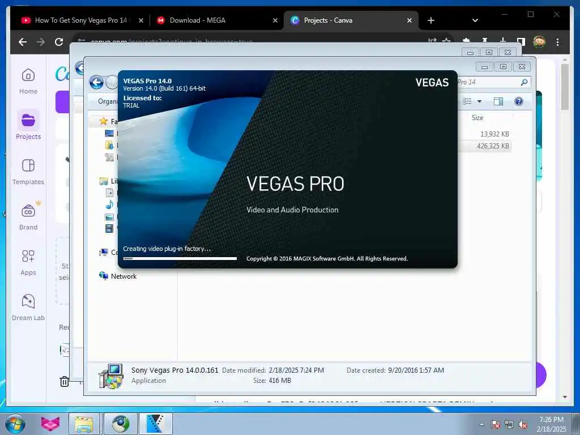The height and width of the screenshot is (435, 580).
Task: Click Sony Vegas Pro application icon in details pane
Action: coord(112,376)
